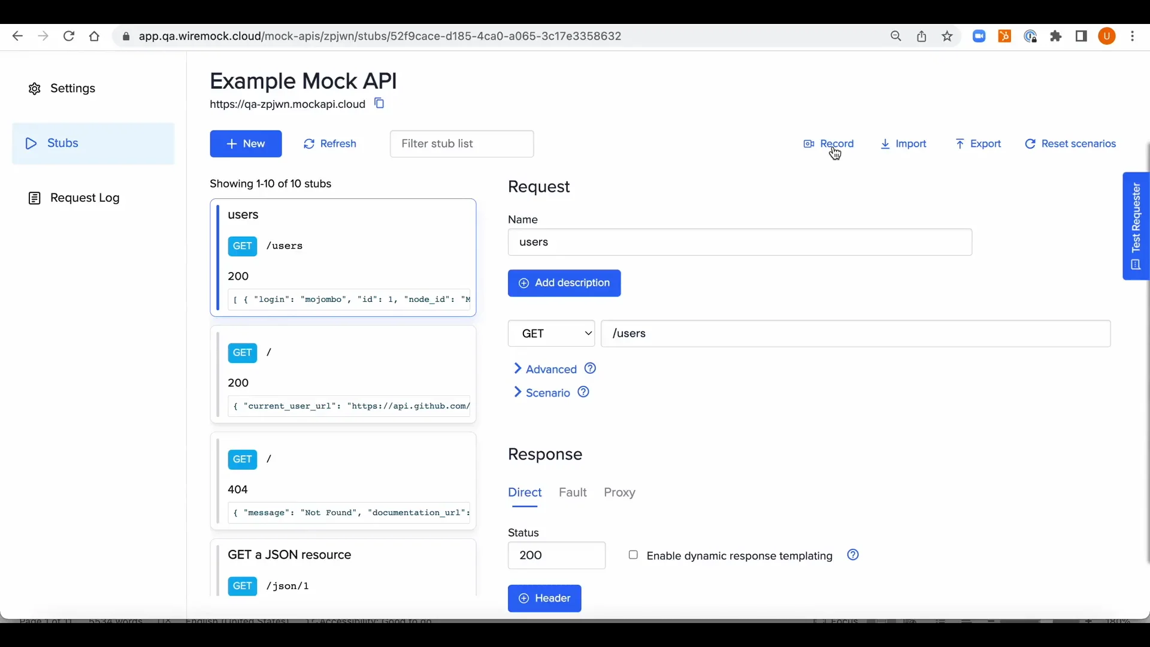
Task: Open the browser extensions puzzle icon
Action: coord(1057,36)
